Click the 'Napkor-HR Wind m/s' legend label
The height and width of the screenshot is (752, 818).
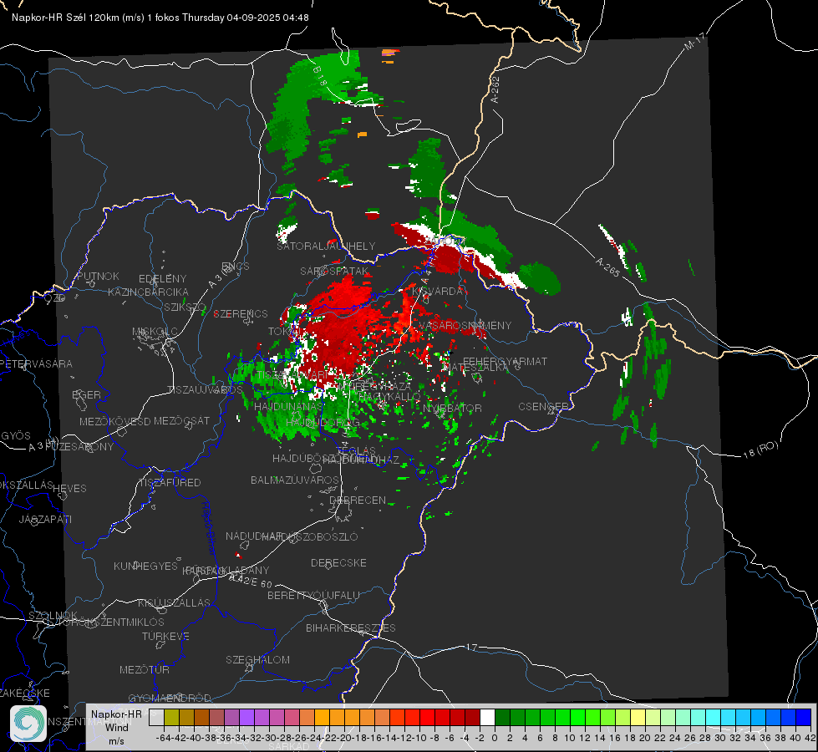coord(116,727)
